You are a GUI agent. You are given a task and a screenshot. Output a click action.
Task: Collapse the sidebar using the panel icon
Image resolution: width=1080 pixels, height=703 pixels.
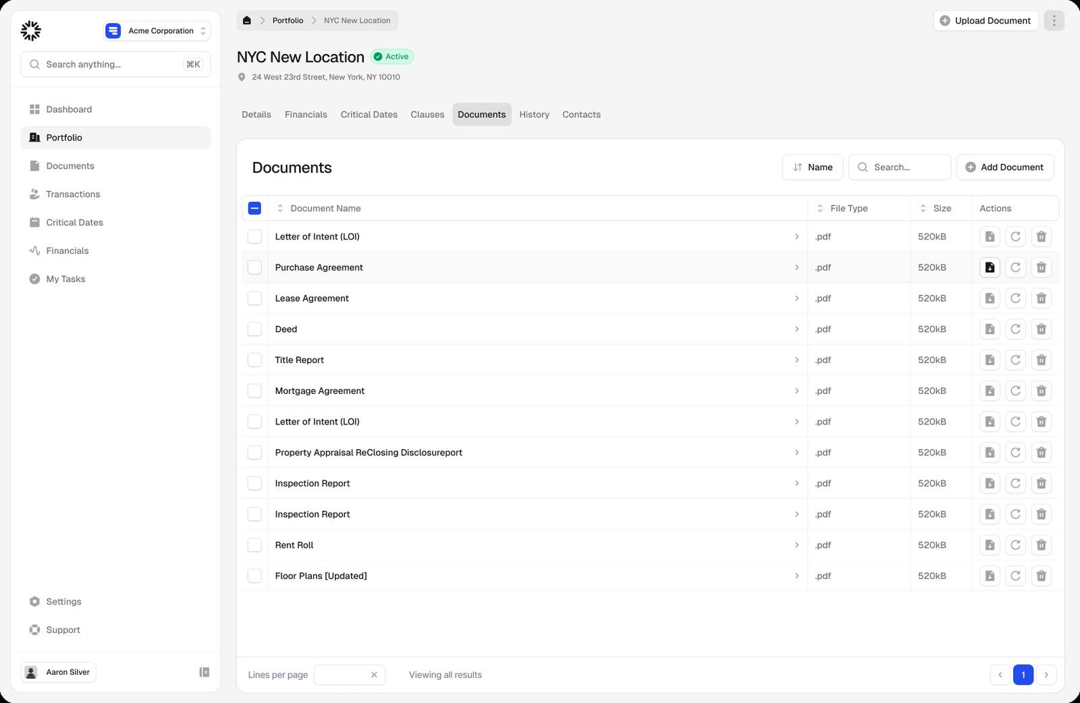pos(205,672)
